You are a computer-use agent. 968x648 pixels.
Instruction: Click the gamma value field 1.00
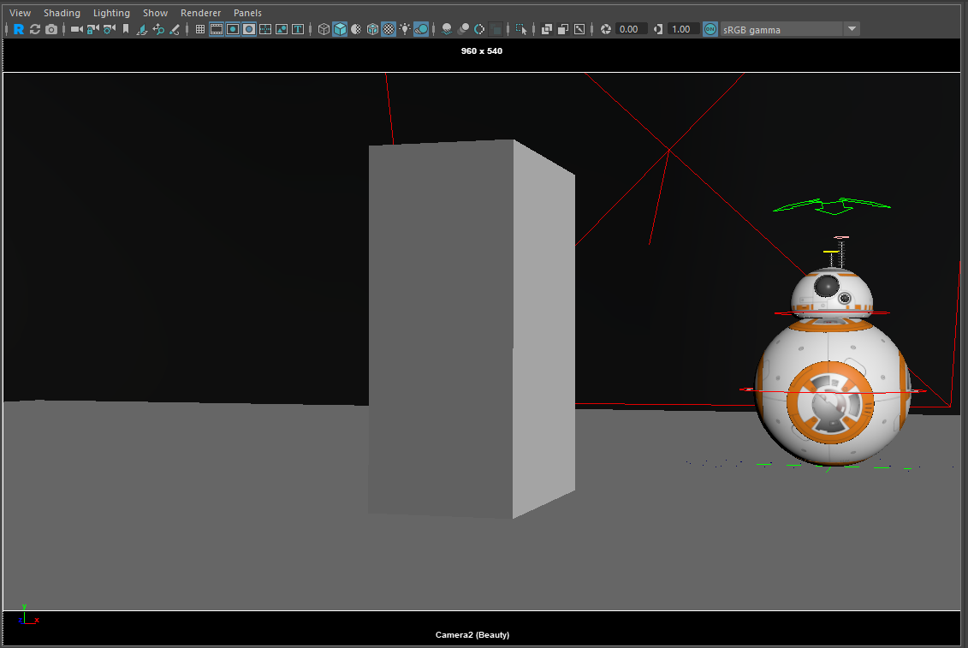[683, 29]
